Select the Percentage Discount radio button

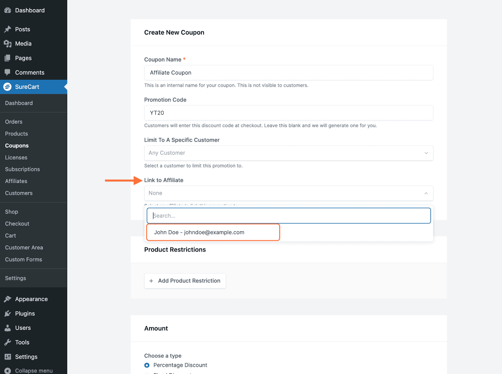coord(147,365)
